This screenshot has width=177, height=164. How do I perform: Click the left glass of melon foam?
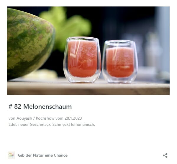[82, 60]
